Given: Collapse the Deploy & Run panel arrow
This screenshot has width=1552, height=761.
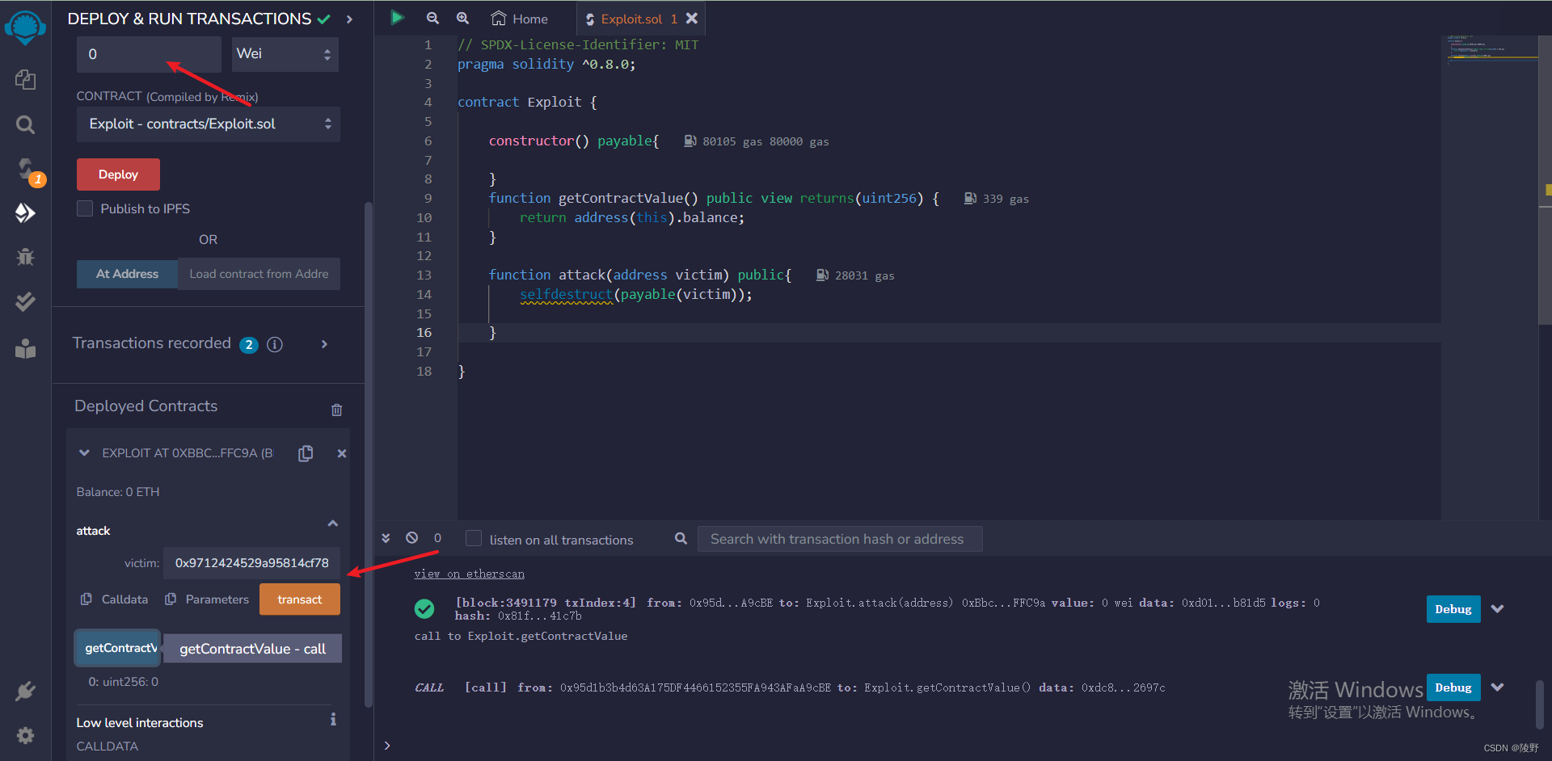Looking at the screenshot, I should tap(349, 19).
